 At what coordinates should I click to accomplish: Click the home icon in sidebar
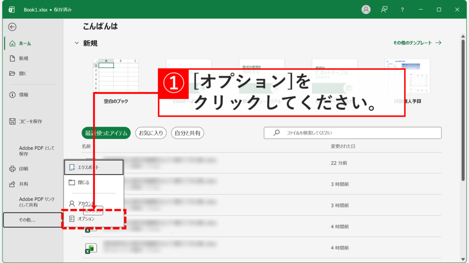(x=12, y=43)
